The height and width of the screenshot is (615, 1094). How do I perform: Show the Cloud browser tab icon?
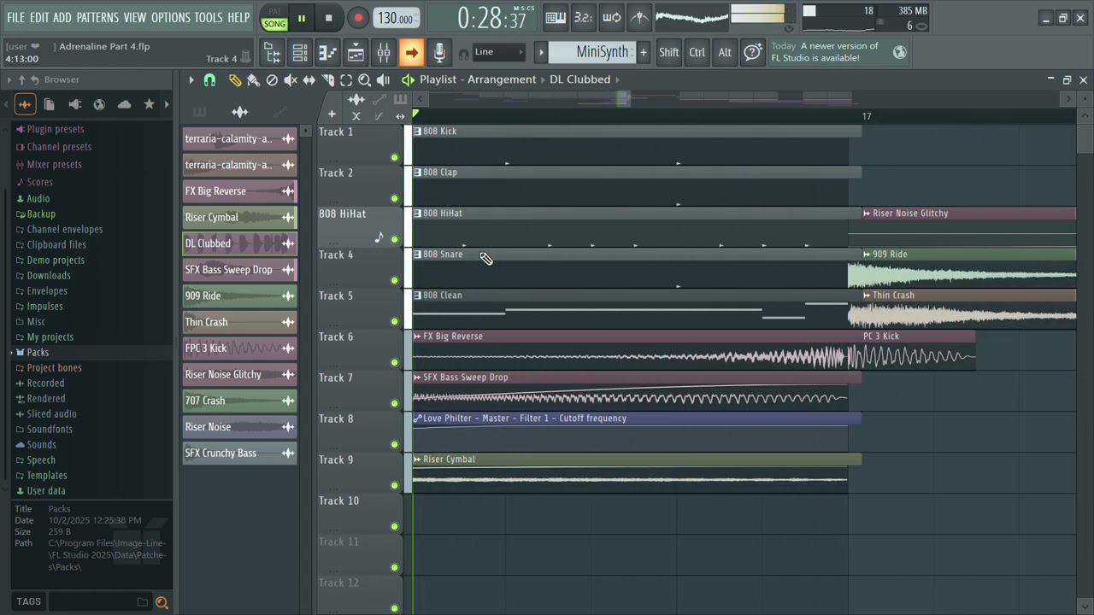(124, 104)
